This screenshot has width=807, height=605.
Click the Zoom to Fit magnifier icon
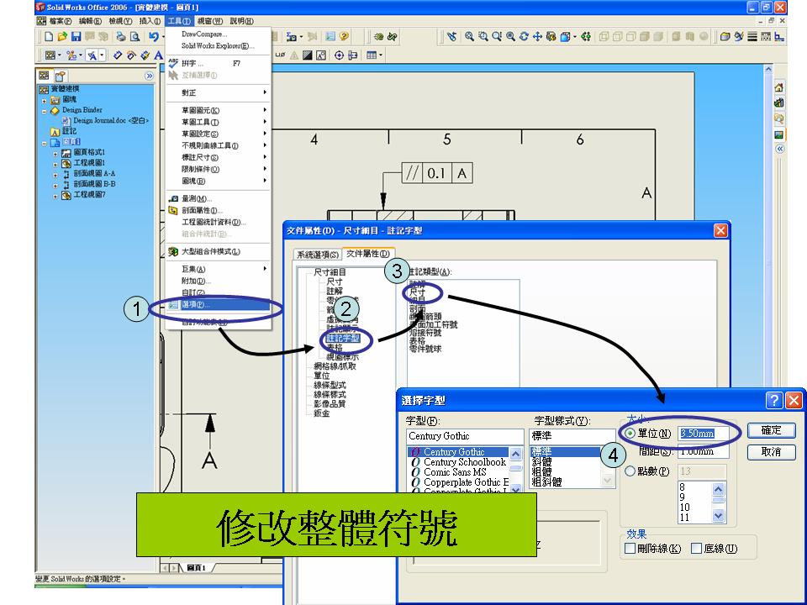469,36
